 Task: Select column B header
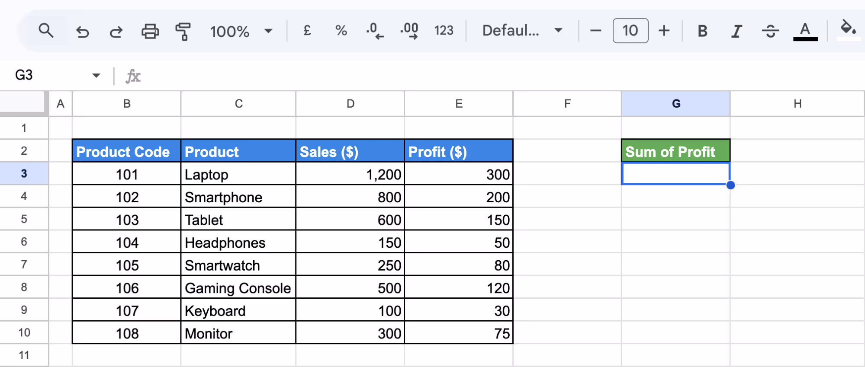(x=127, y=104)
